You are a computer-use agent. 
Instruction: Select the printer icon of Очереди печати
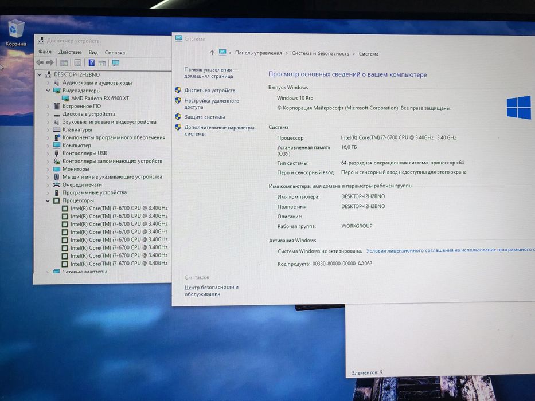click(x=57, y=185)
